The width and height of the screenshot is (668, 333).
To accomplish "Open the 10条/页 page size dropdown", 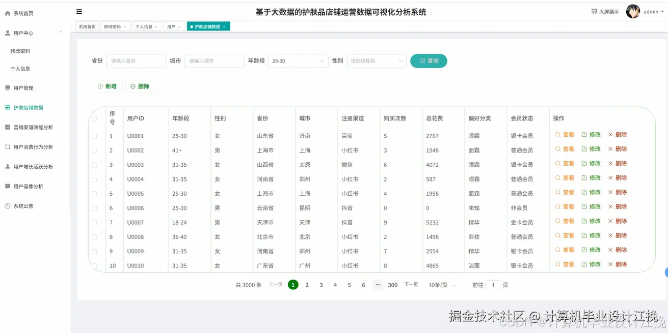I will point(442,285).
